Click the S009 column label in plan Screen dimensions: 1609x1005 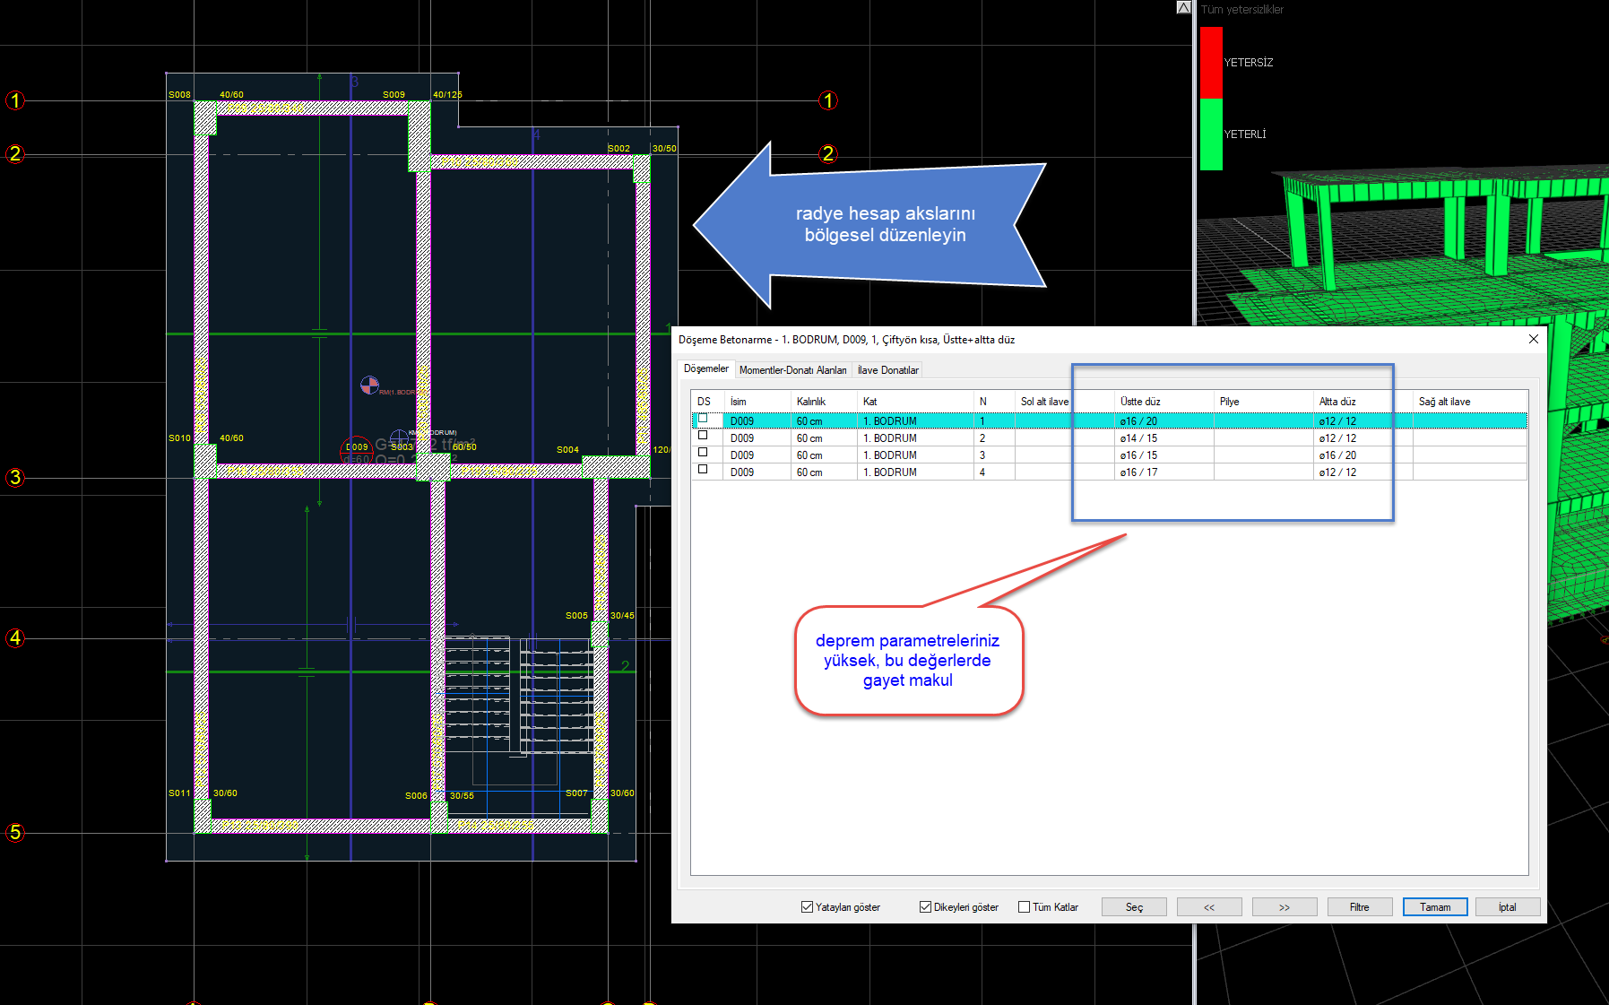394,94
